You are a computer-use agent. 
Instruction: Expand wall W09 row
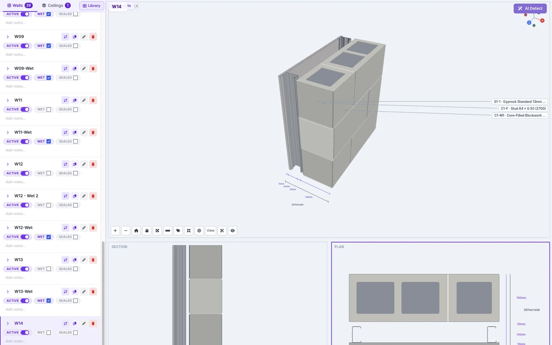pyautogui.click(x=8, y=37)
